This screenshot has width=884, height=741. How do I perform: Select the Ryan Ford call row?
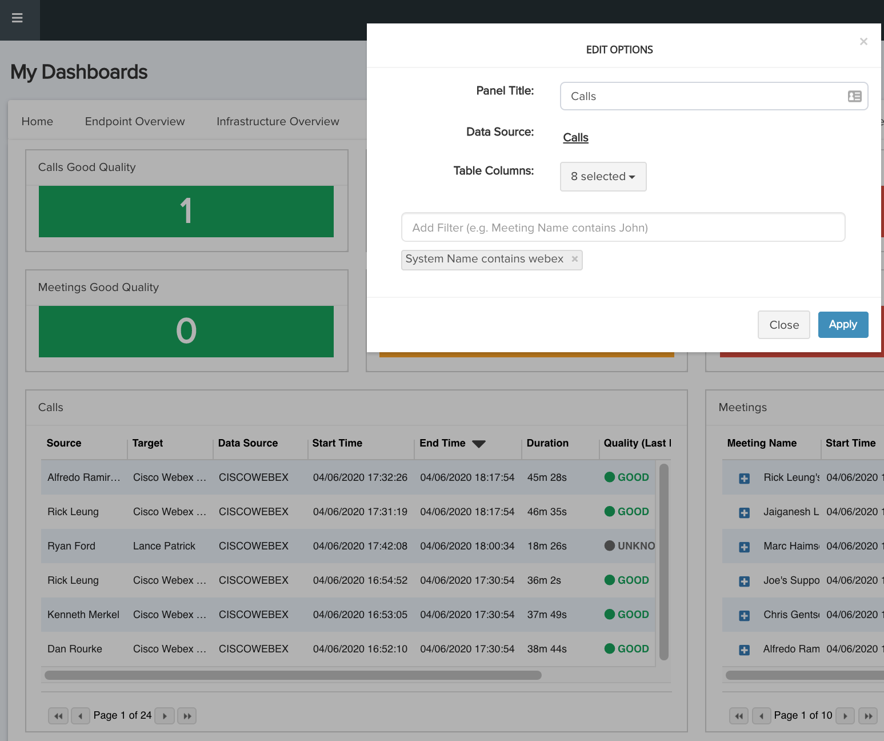click(x=349, y=546)
